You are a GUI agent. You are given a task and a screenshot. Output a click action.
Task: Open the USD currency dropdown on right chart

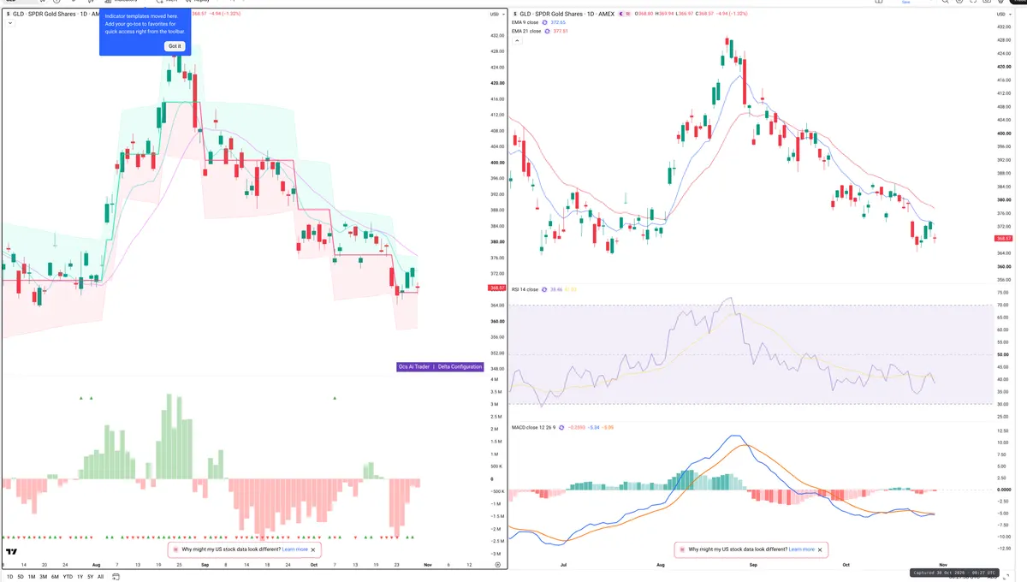point(1002,15)
